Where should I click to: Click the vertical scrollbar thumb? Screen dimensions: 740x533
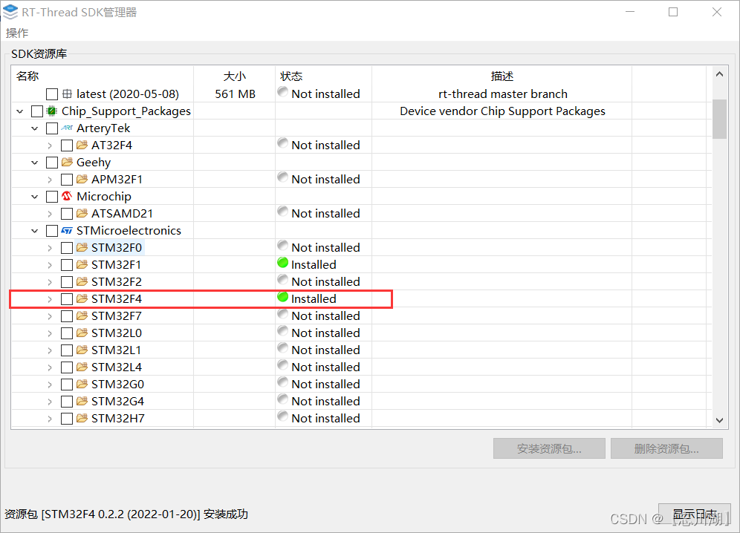[719, 119]
